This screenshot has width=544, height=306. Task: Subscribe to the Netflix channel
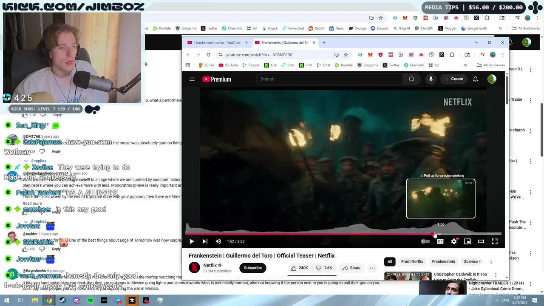pos(253,268)
